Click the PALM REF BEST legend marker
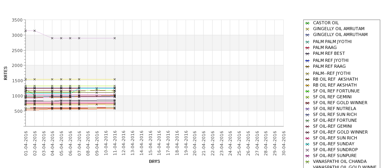This screenshot has height=168, width=381. pos(307,54)
